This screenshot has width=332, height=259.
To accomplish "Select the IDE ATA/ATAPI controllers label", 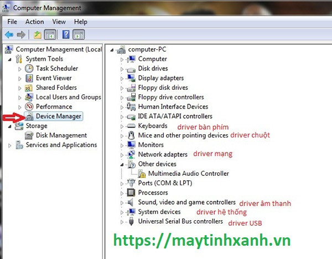I will [x=175, y=116].
